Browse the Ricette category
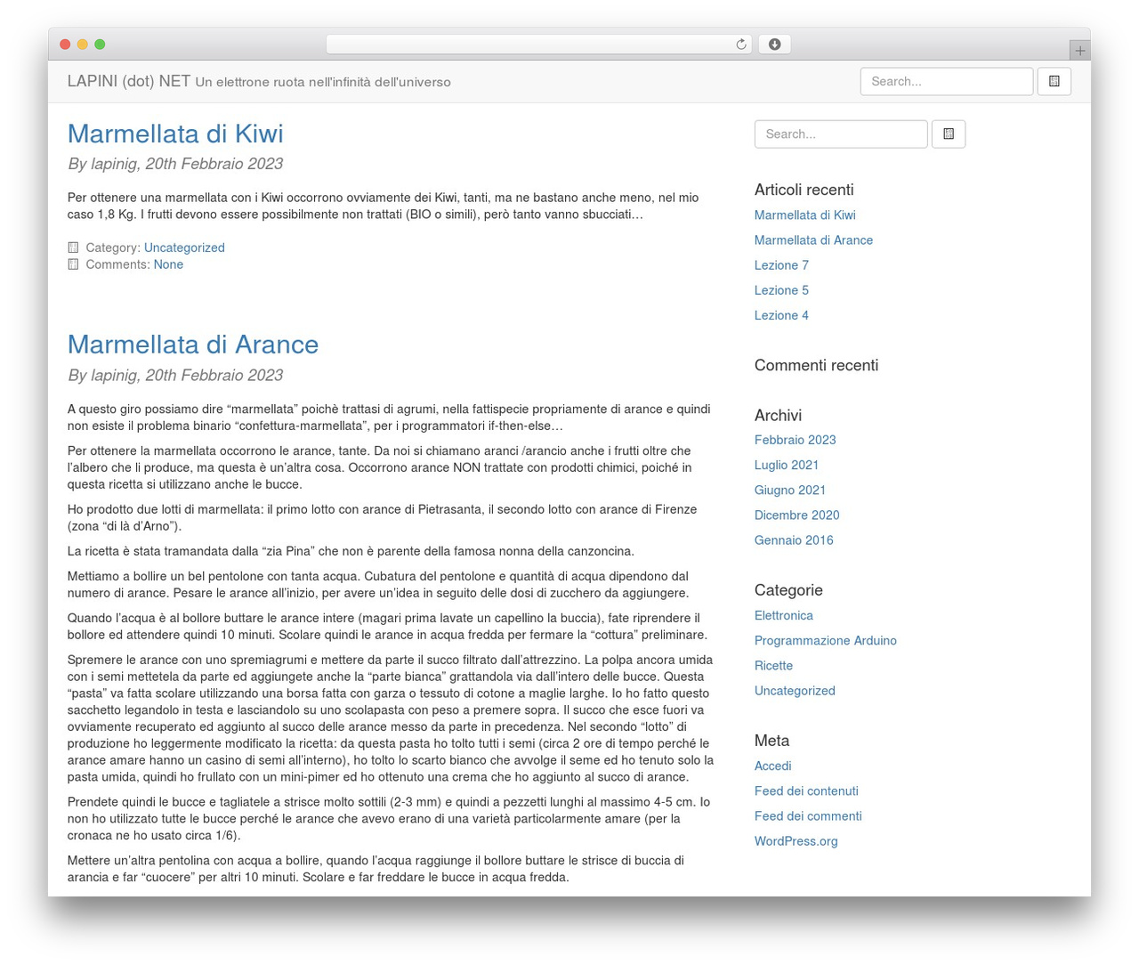The image size is (1139, 965). (773, 665)
